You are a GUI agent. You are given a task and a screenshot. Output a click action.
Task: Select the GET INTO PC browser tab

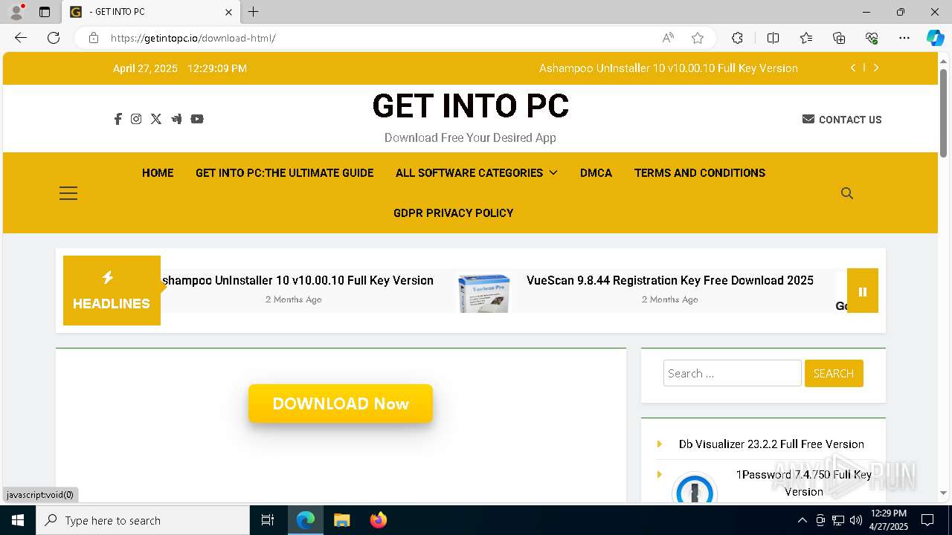pyautogui.click(x=151, y=12)
